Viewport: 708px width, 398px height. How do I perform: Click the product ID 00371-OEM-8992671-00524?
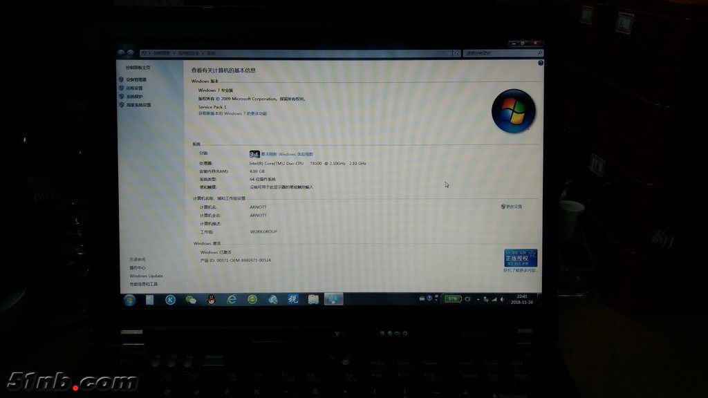pyautogui.click(x=244, y=260)
